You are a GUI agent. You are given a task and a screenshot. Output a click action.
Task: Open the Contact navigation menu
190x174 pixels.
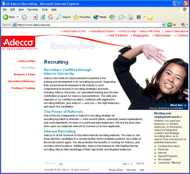181,36
